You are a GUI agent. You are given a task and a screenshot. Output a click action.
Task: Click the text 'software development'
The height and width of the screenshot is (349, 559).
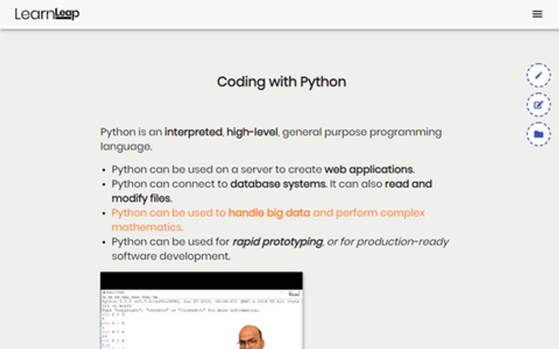point(170,257)
